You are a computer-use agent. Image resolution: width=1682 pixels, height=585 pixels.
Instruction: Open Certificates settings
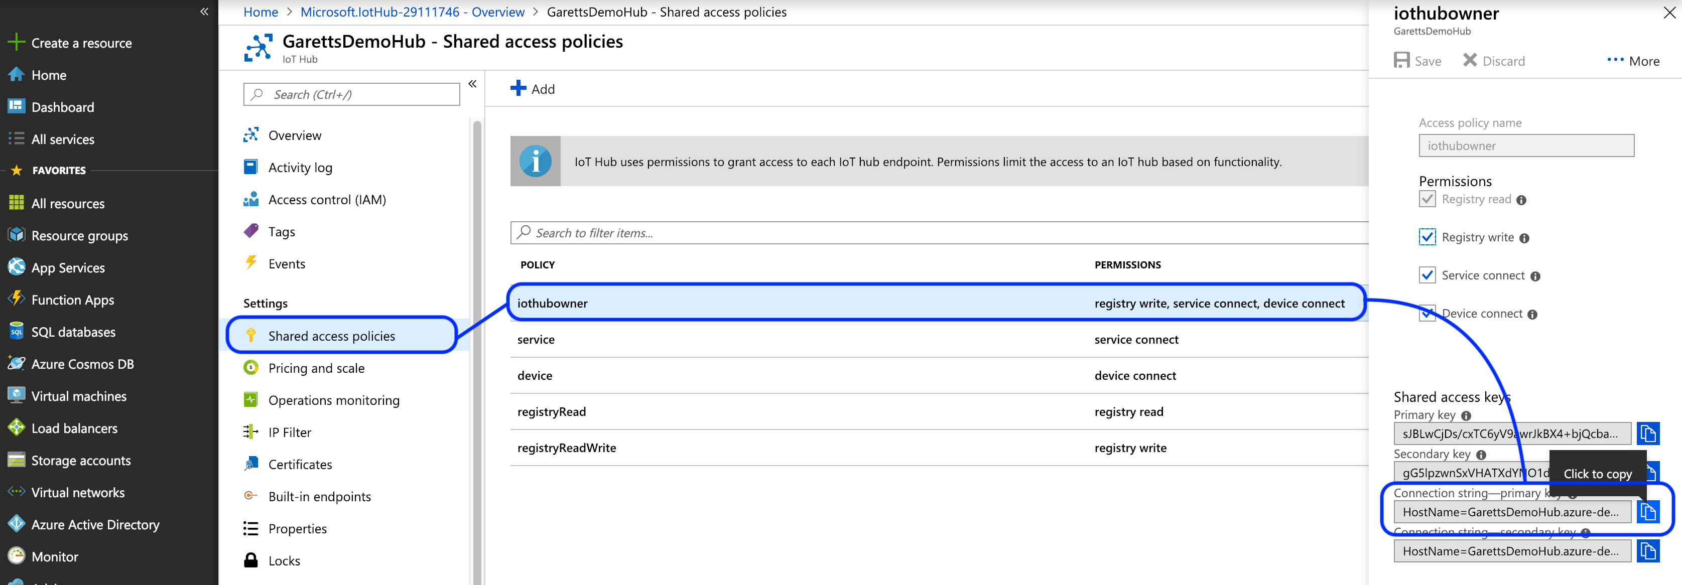(300, 464)
